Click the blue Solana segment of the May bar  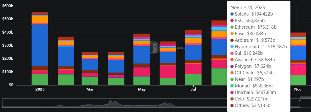point(142,55)
